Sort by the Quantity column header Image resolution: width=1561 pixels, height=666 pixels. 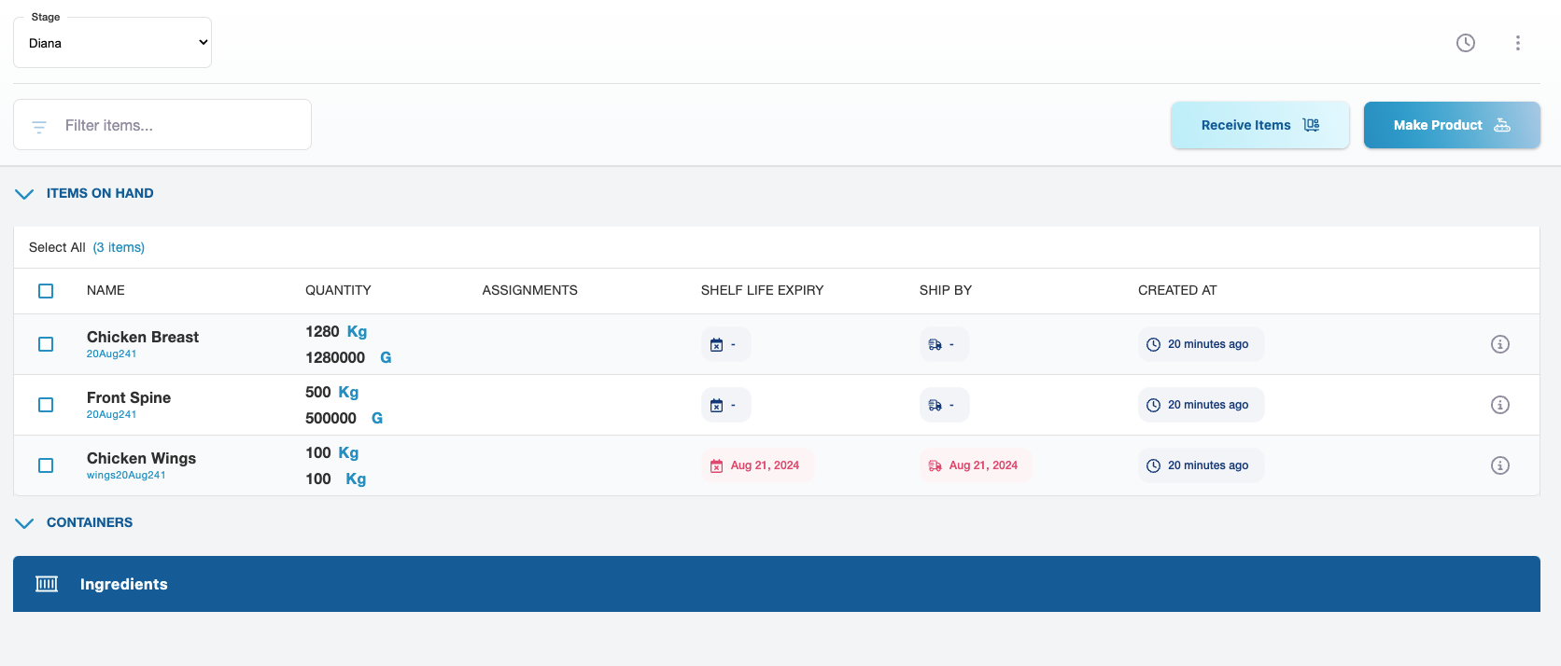tap(338, 290)
